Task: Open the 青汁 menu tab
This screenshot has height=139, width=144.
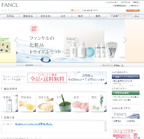Action: [x=63, y=16]
